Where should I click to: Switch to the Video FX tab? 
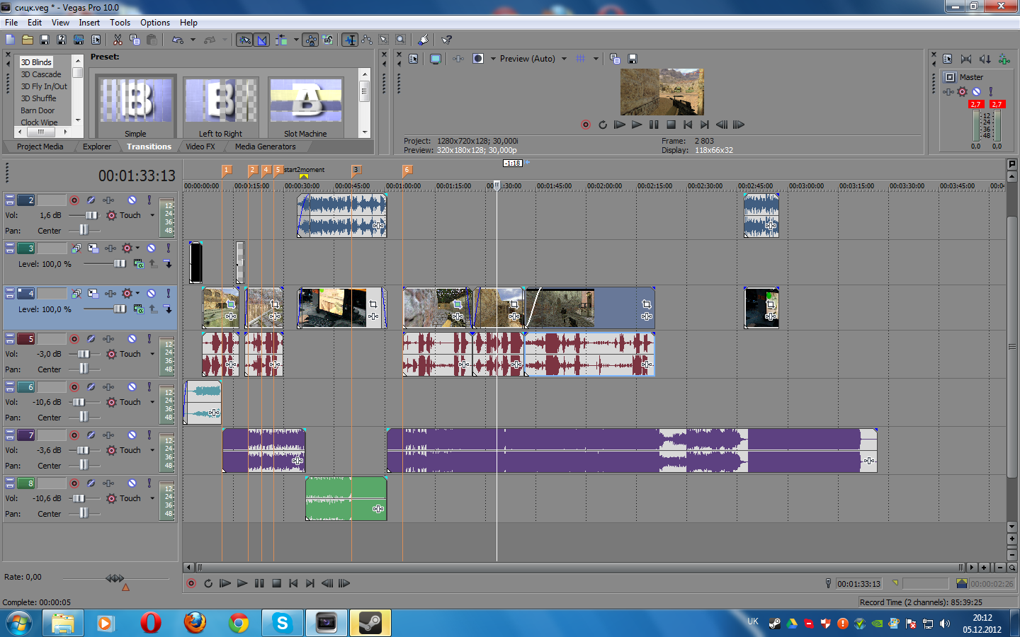[x=200, y=147]
